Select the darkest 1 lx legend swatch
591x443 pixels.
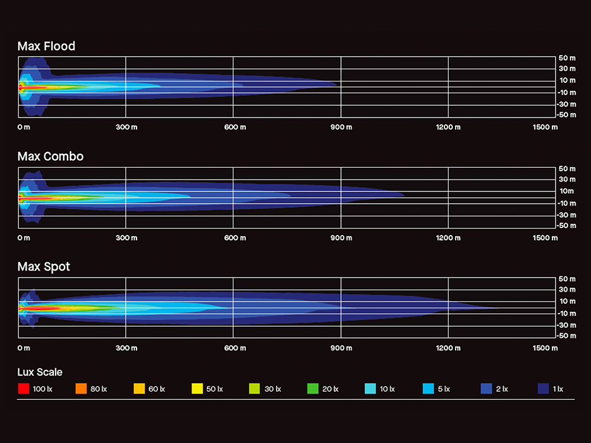pos(544,389)
